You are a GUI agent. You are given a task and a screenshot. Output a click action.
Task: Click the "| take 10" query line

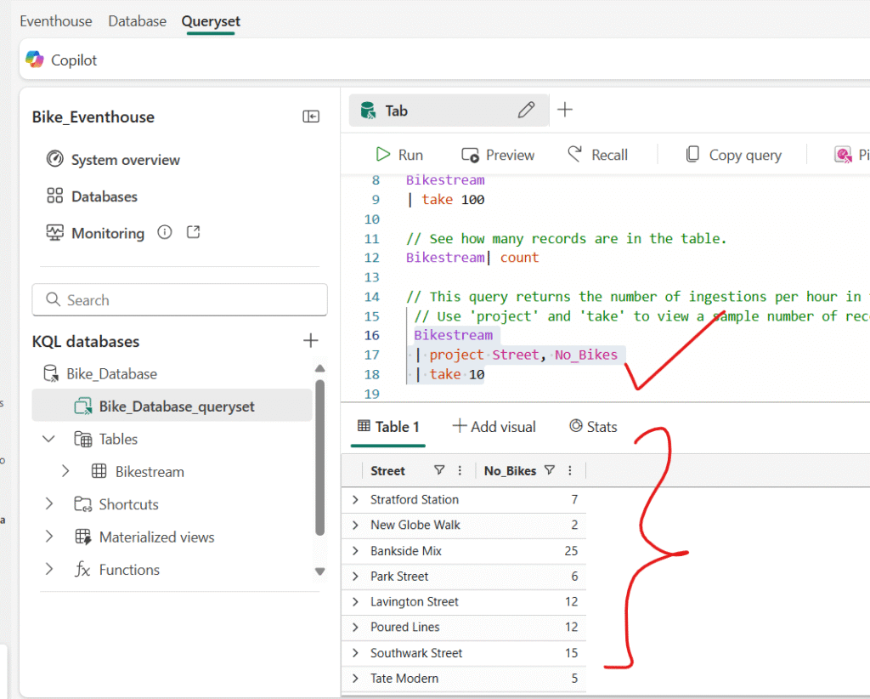tap(450, 375)
